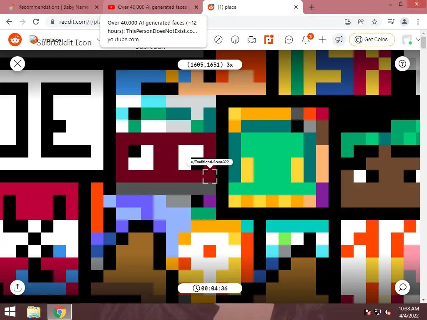This screenshot has height=320, width=427.
Task: Click the Reddit logo home icon
Action: [x=15, y=40]
